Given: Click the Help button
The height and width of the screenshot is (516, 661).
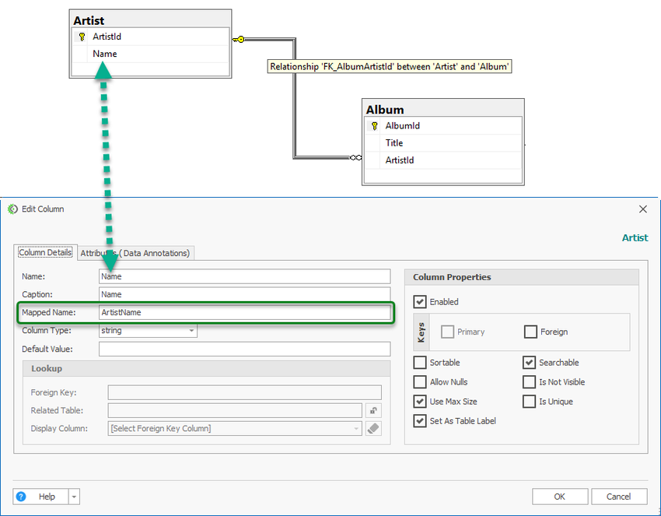Looking at the screenshot, I should [41, 497].
